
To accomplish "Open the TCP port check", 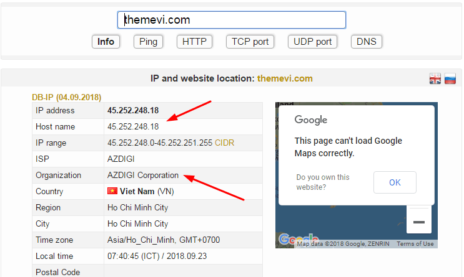I will coord(250,42).
